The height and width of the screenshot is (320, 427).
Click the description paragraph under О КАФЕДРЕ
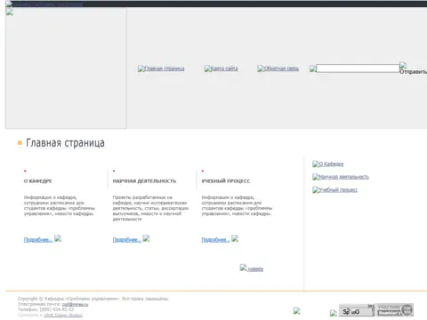coord(60,205)
